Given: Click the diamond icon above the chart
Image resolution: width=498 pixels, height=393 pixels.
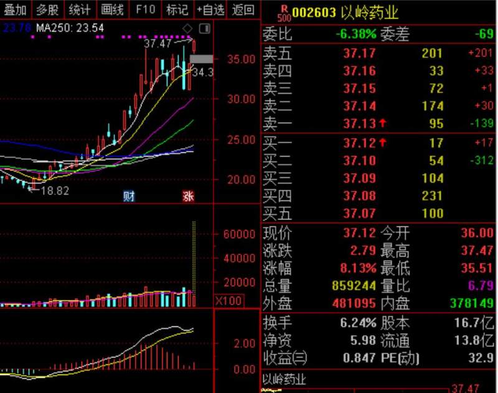Looking at the screenshot, I should [187, 29].
